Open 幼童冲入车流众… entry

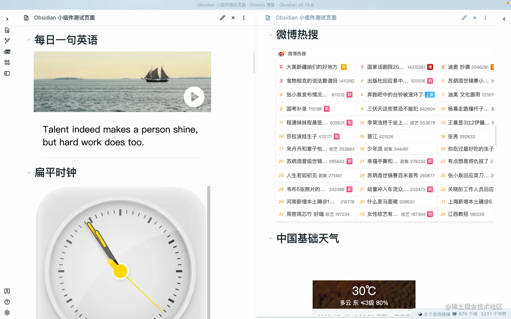[388, 189]
